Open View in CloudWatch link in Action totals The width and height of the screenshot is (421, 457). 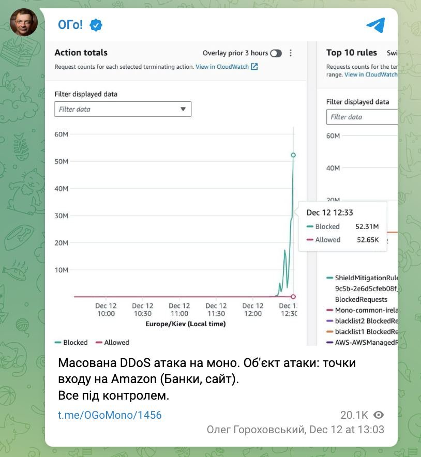(x=222, y=67)
